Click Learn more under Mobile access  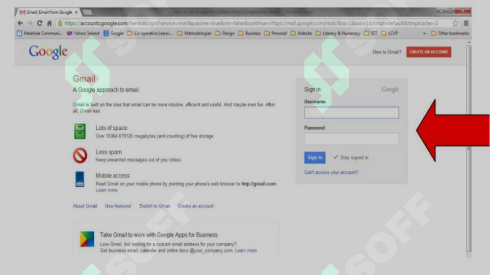107,190
